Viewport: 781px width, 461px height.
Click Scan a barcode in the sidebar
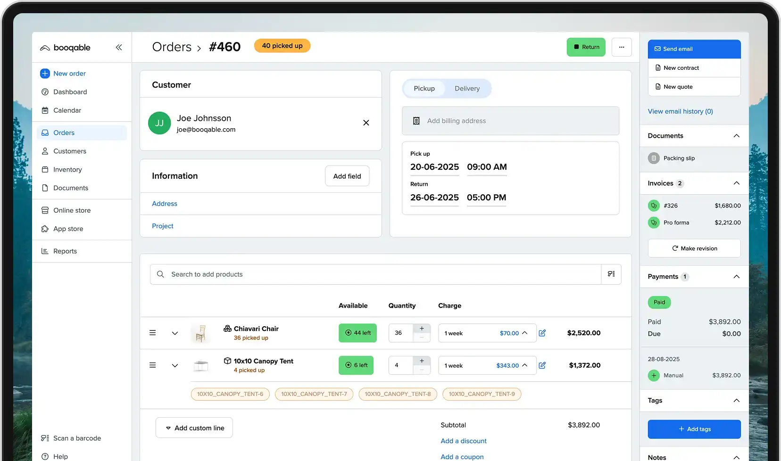pos(76,438)
